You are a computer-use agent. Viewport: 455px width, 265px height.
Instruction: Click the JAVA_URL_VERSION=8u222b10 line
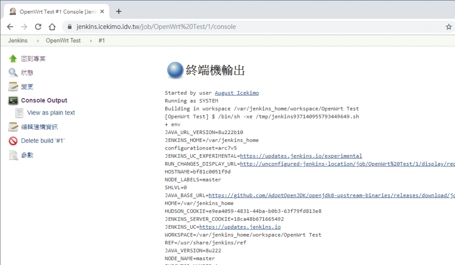tap(204, 132)
